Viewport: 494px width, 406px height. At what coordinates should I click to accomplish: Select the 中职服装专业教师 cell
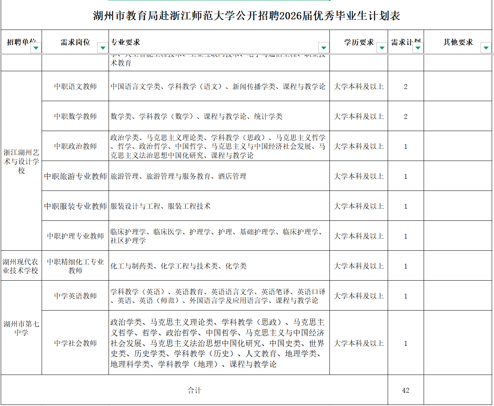pyautogui.click(x=75, y=206)
